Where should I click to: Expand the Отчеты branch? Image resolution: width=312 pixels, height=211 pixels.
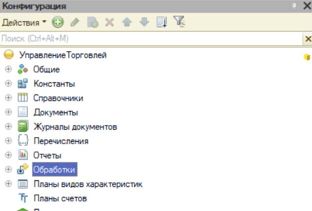[x=8, y=155]
